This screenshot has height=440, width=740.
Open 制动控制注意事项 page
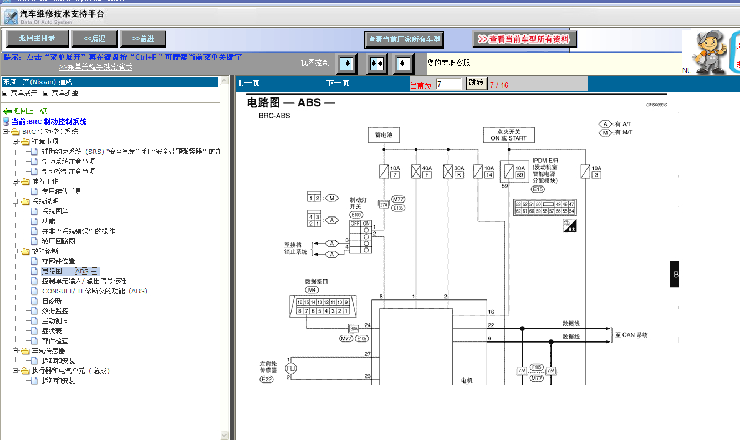point(68,172)
